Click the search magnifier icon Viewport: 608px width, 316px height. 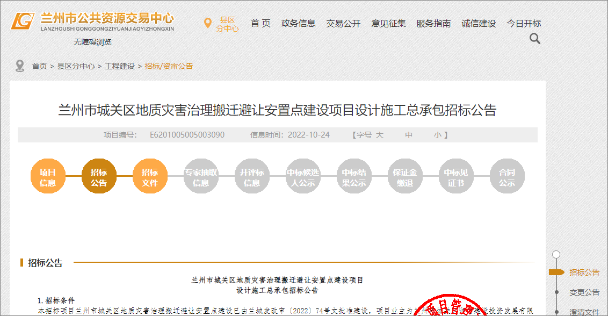[534, 39]
